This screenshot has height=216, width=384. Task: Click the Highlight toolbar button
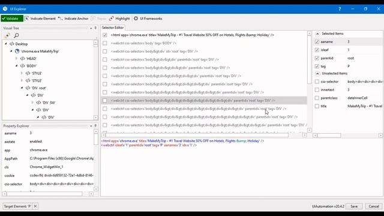pos(119,19)
